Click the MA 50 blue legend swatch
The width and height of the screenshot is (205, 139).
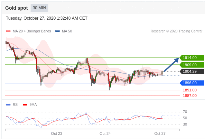point(57,31)
